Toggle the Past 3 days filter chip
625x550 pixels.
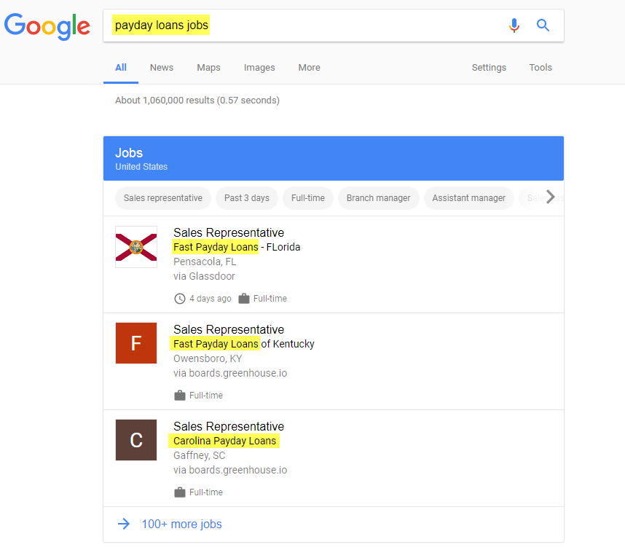coord(247,198)
